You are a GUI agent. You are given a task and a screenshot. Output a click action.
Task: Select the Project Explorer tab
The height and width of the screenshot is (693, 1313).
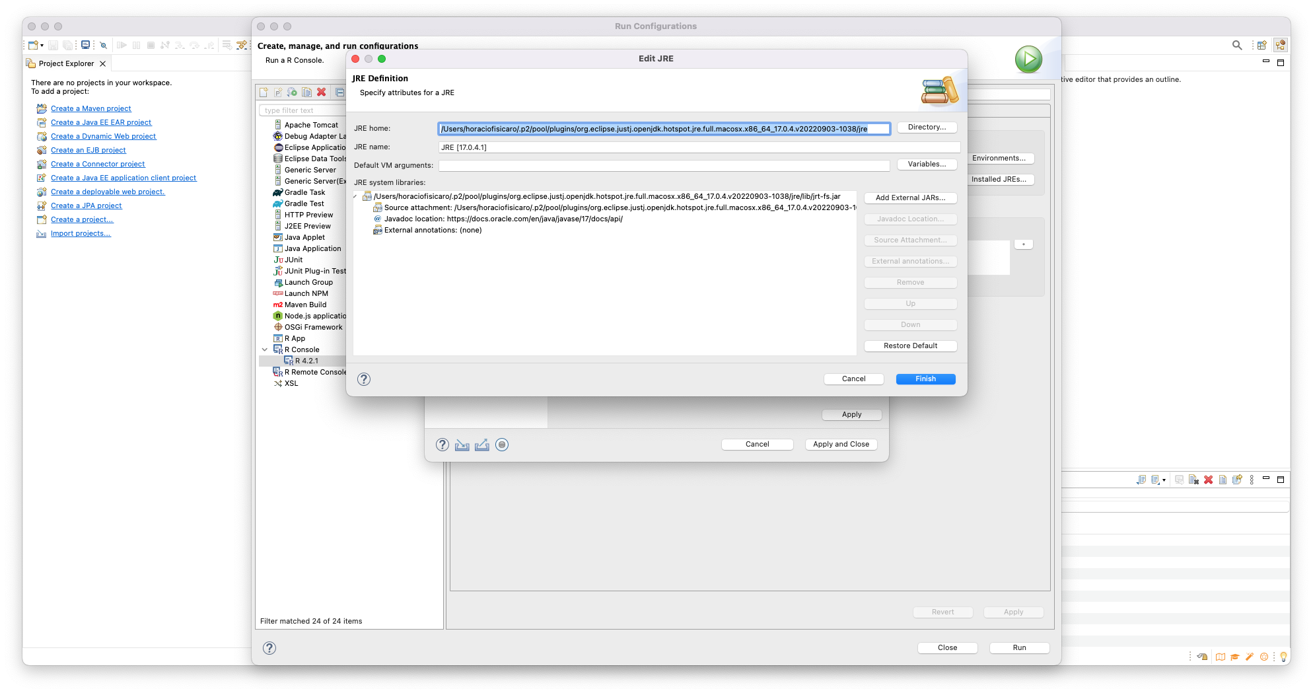click(x=66, y=63)
